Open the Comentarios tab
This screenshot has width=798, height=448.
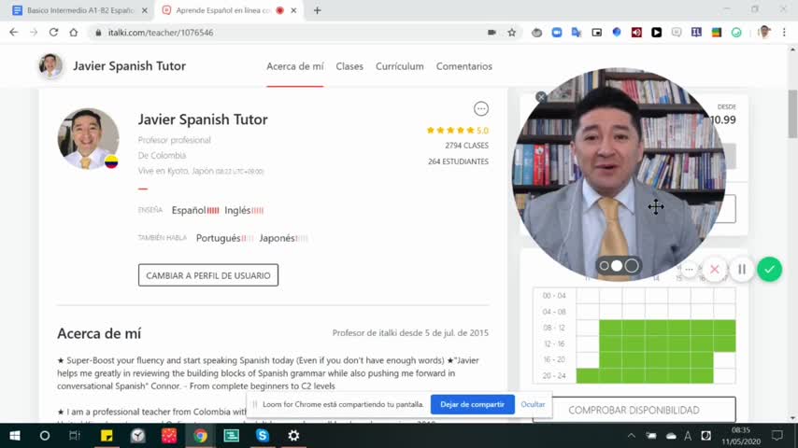[464, 66]
